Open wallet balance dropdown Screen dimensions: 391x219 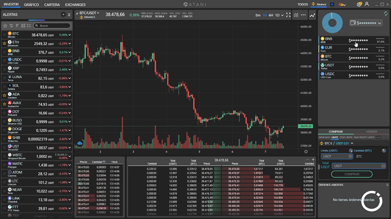click(366, 23)
